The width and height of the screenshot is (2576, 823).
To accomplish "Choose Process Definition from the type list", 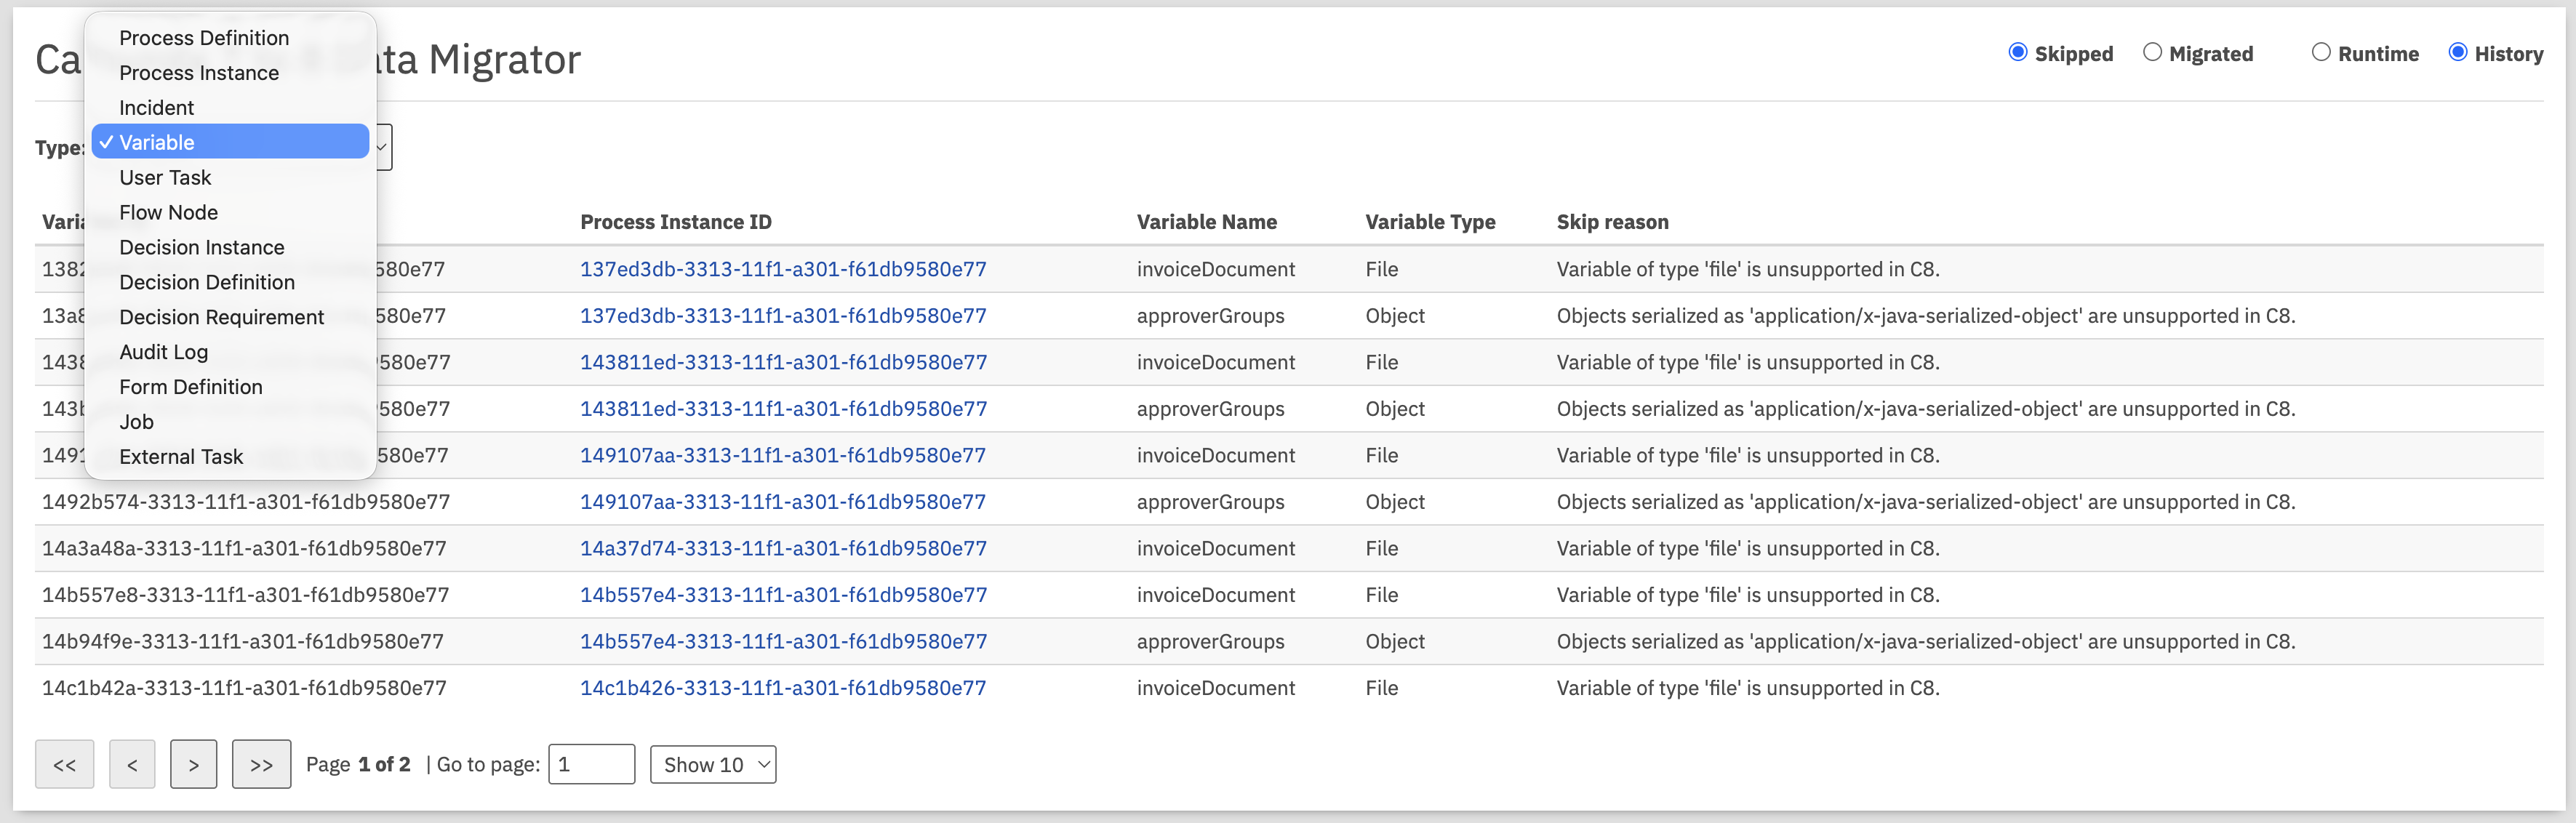I will coord(204,38).
